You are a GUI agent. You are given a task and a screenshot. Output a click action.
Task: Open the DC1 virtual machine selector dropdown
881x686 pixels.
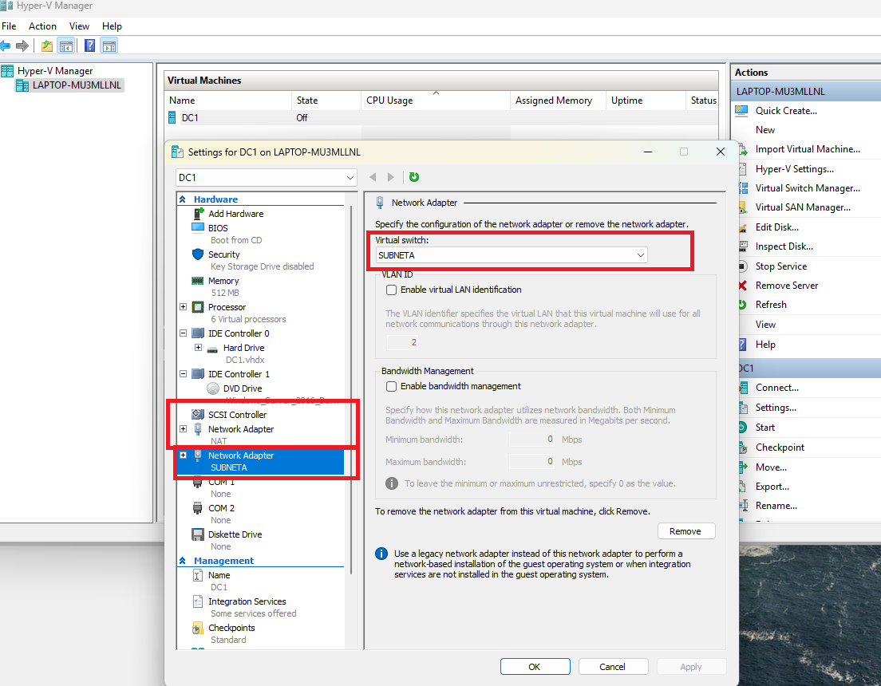[267, 178]
